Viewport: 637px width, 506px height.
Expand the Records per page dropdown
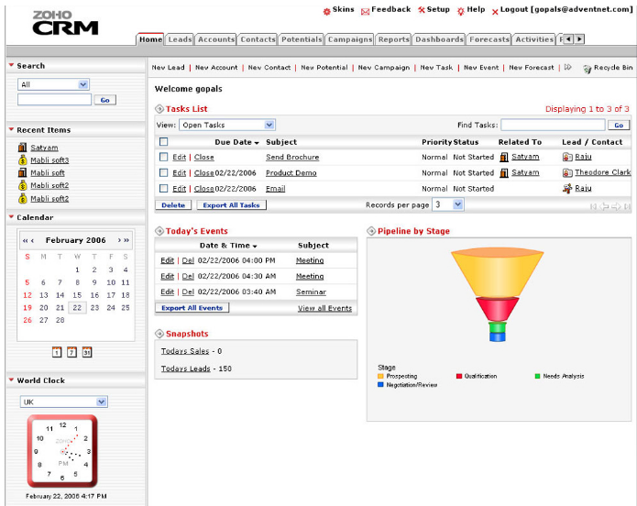[x=447, y=204]
